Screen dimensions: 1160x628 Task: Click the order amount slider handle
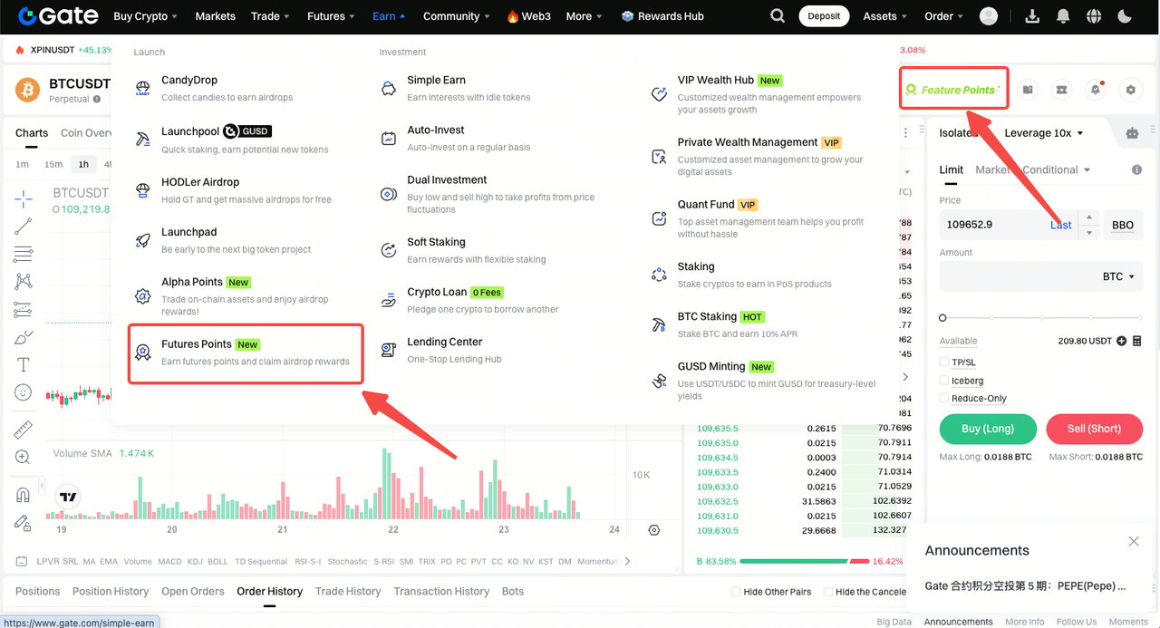pyautogui.click(x=942, y=318)
